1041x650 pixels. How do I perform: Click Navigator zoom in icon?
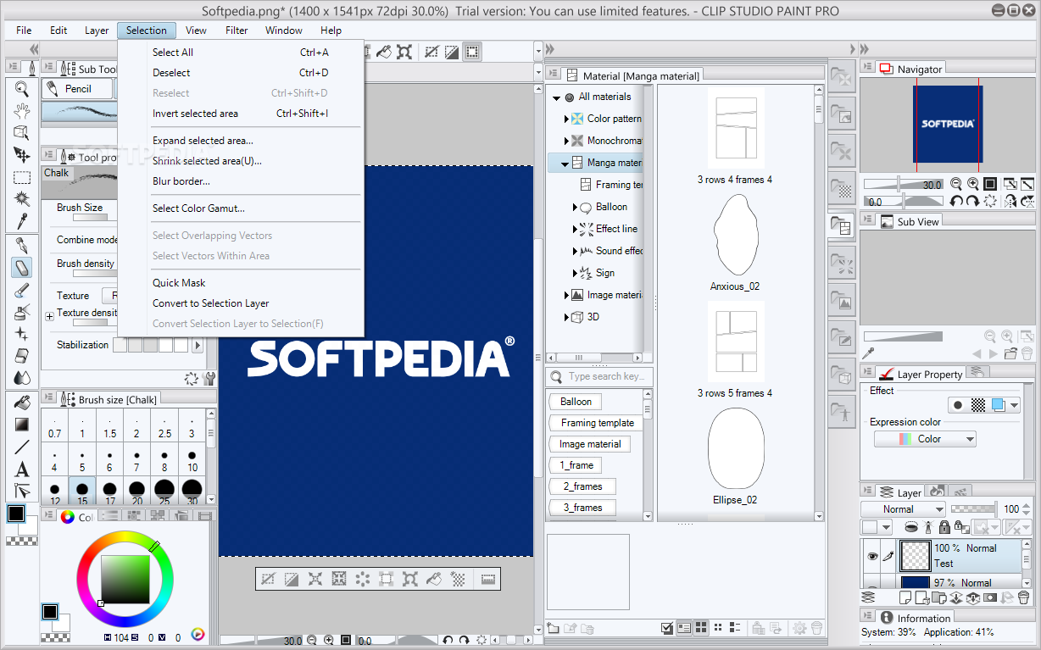[973, 184]
